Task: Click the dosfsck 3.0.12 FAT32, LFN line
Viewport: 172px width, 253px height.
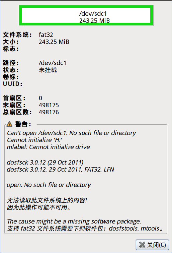Action: coord(61,170)
